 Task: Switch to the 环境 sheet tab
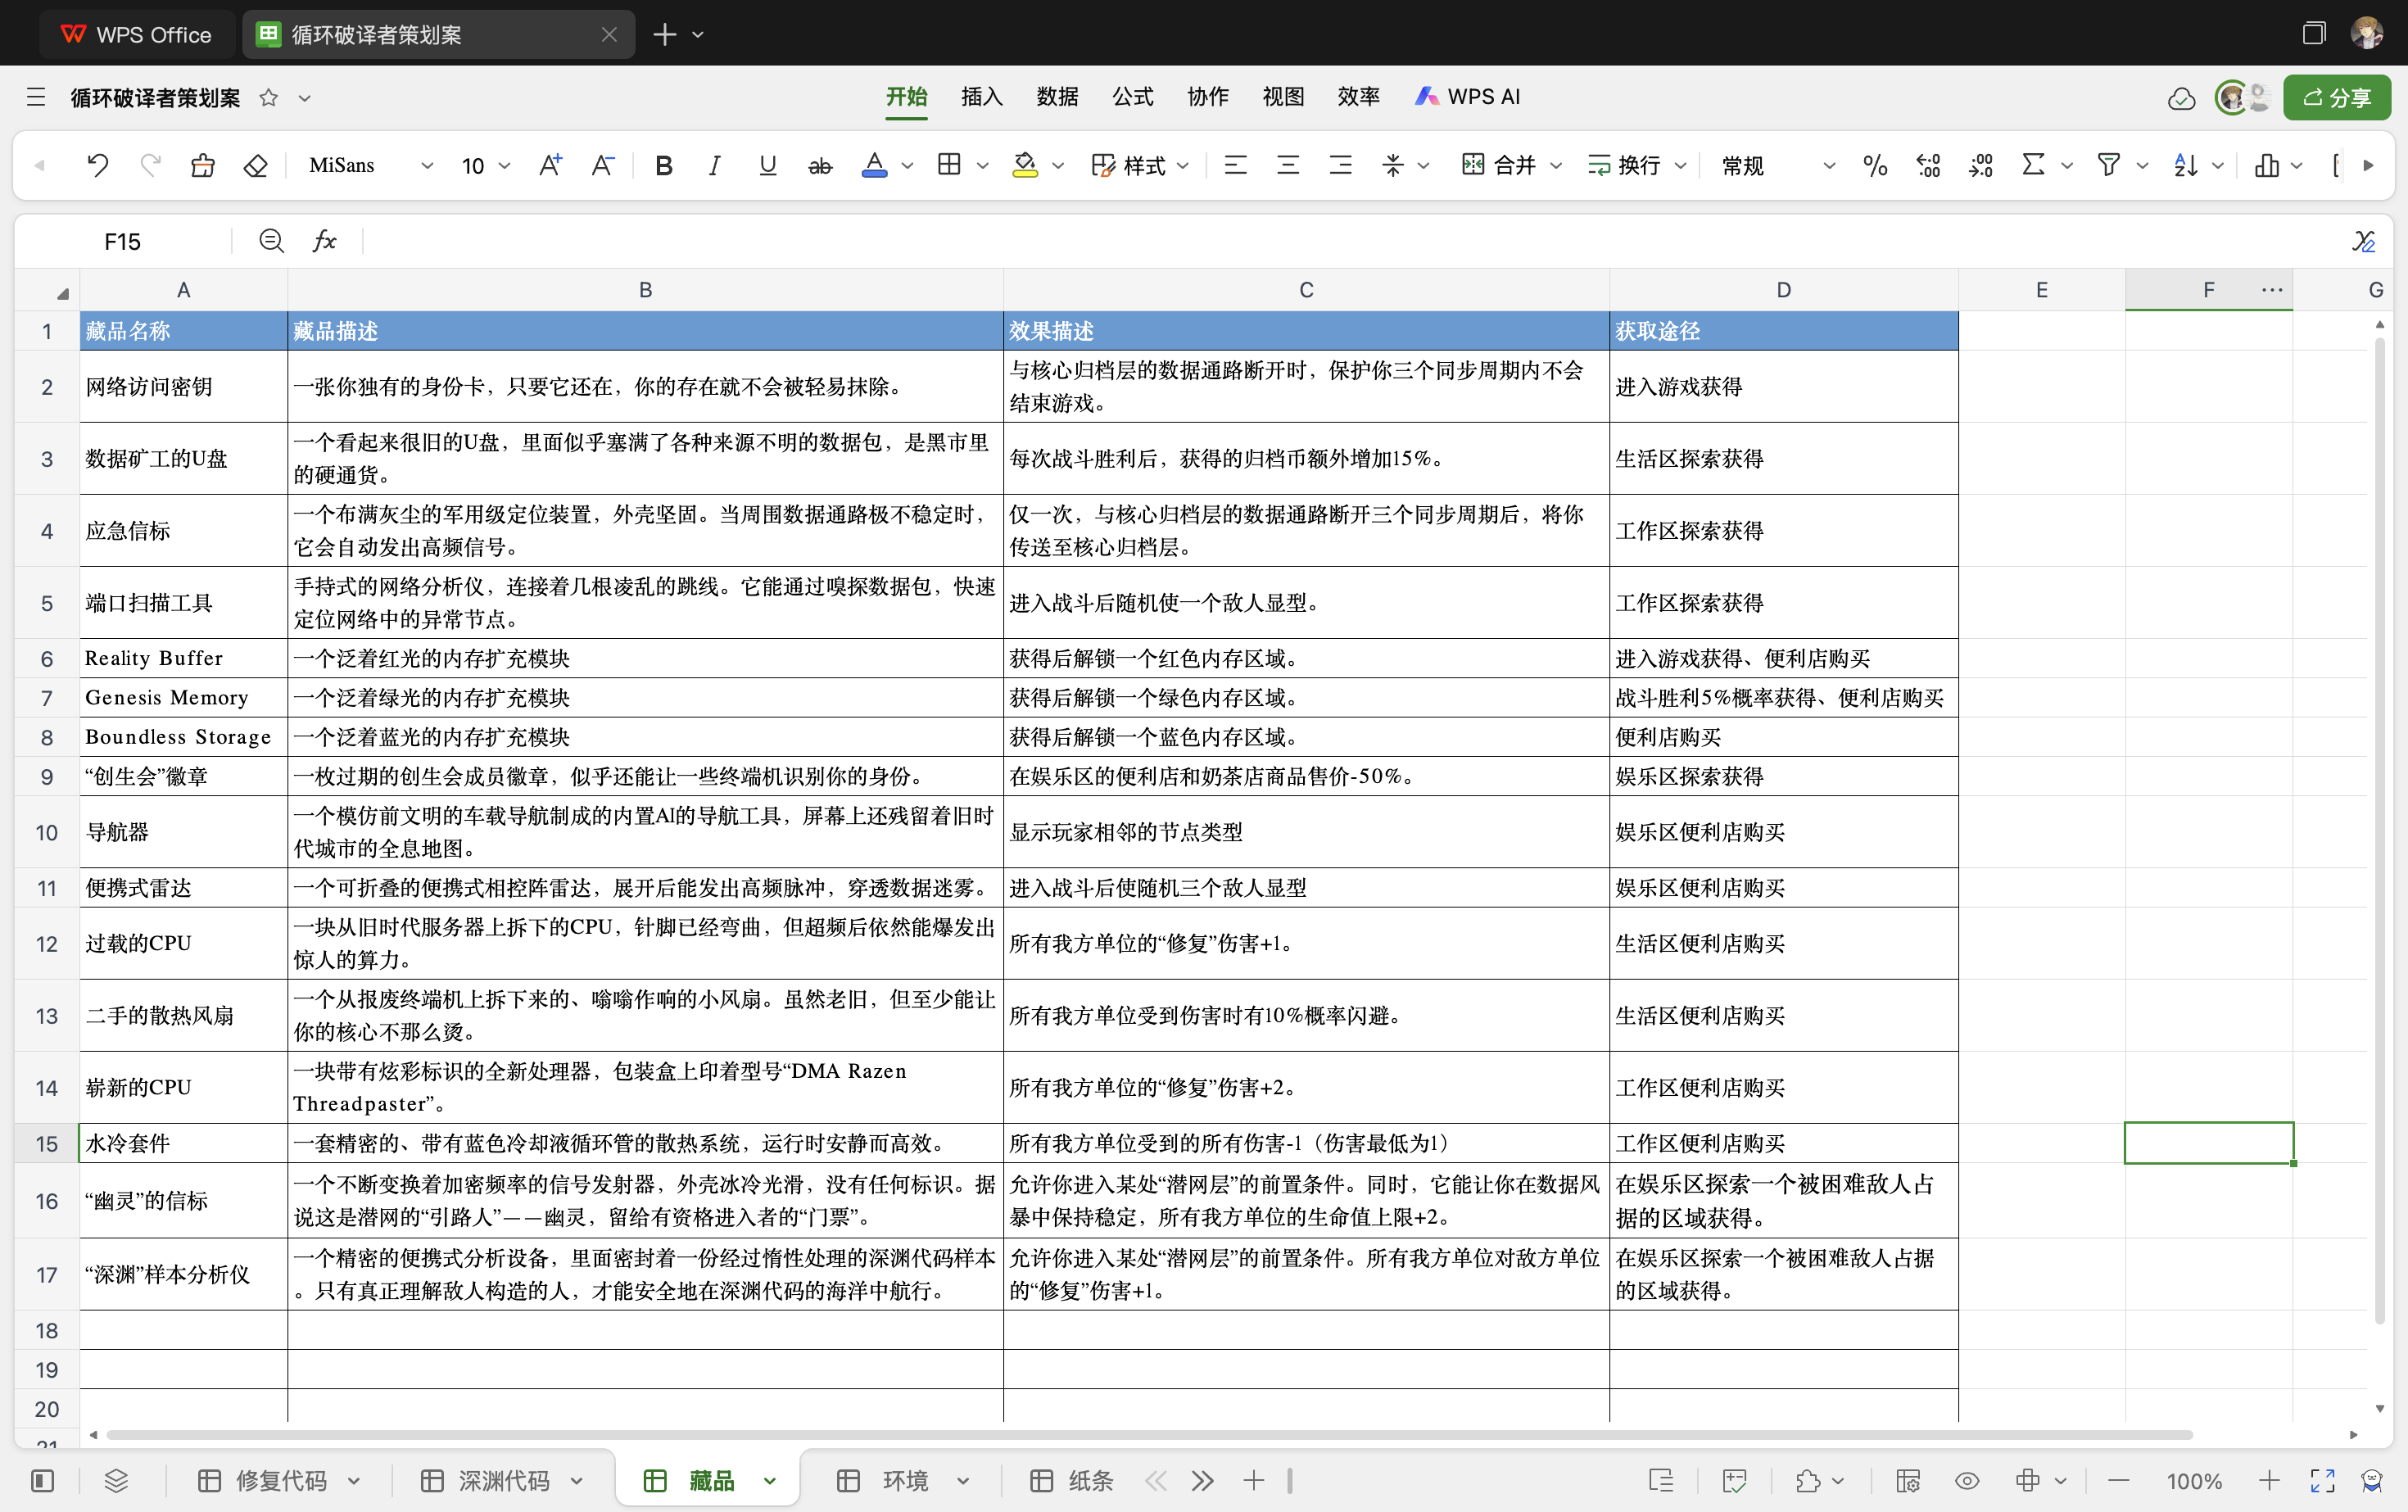[x=904, y=1480]
